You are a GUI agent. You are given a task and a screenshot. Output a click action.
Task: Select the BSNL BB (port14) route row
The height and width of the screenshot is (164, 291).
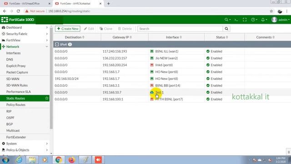pos(172,86)
